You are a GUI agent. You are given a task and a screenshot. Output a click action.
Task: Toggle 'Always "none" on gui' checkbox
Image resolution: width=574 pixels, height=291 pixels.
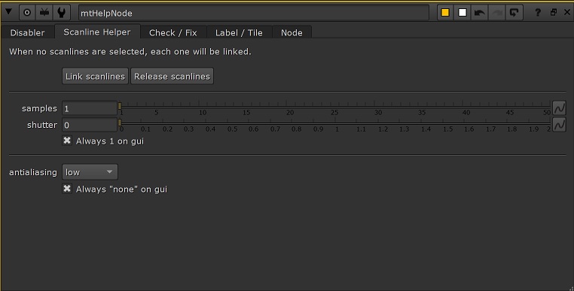coord(67,189)
